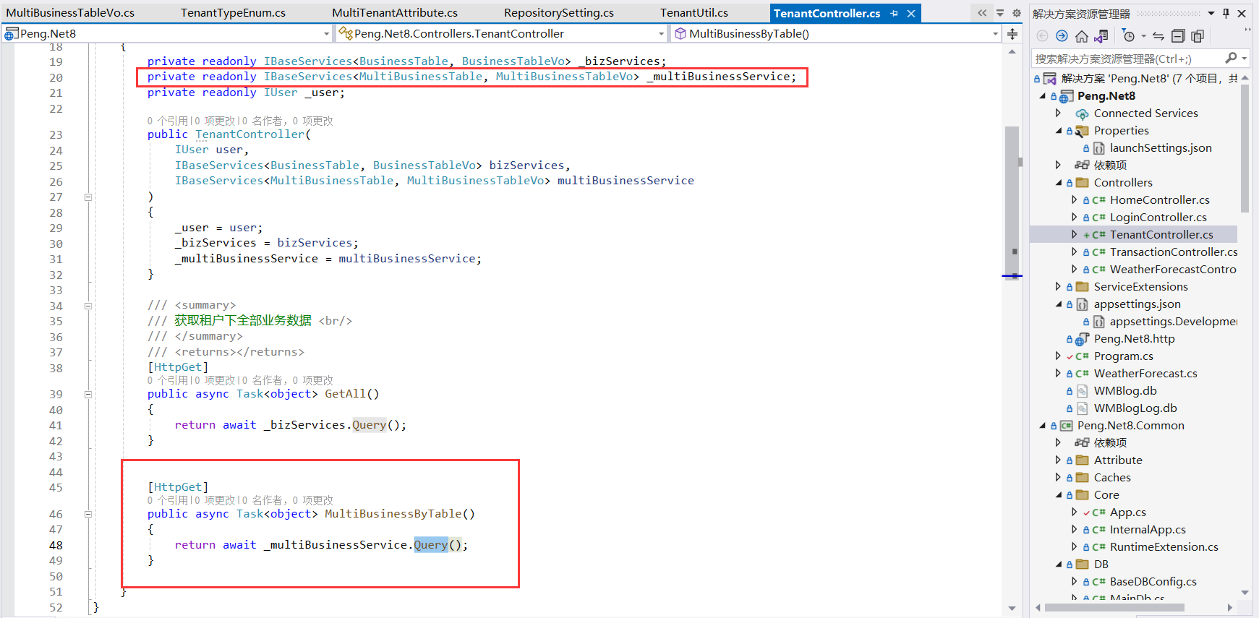This screenshot has height=618, width=1259.
Task: Click the CodeLens references link above MultiBusinessByTable
Action: click(168, 500)
